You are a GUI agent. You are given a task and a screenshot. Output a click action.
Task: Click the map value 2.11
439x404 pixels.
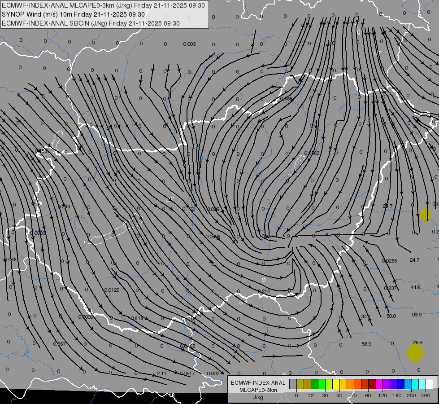[161, 373]
